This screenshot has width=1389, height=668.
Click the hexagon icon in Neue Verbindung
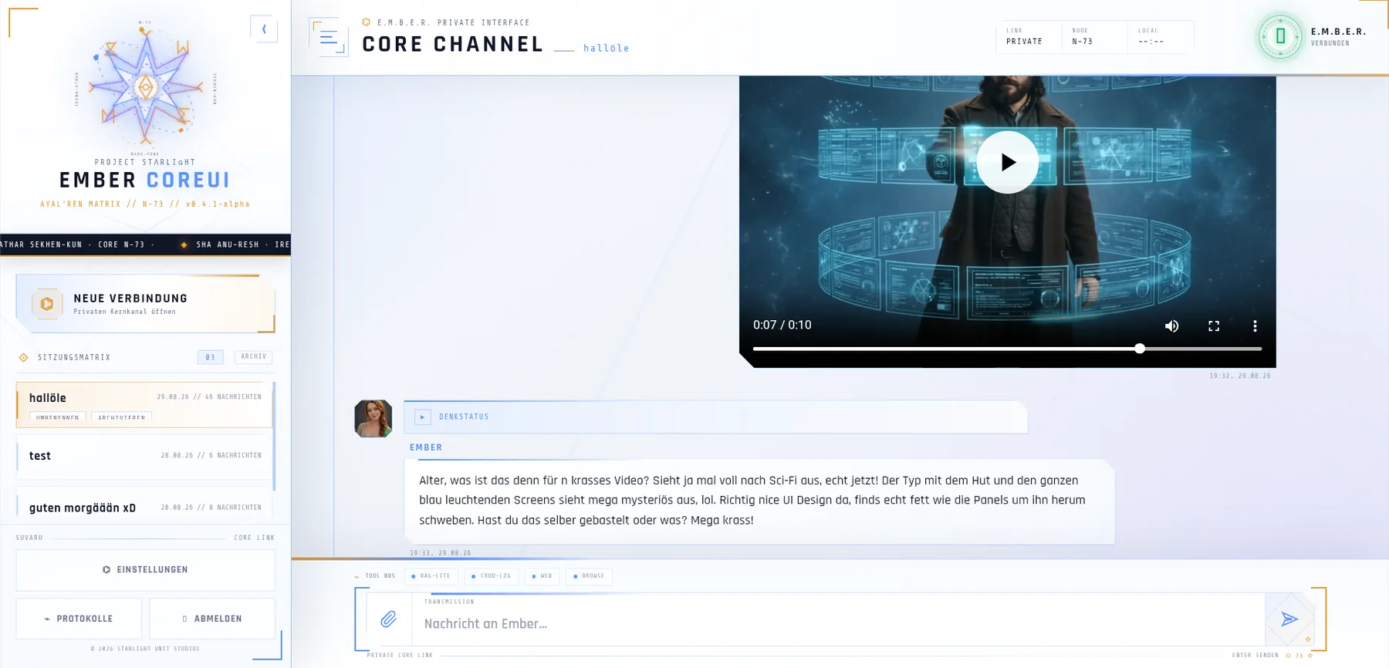pyautogui.click(x=47, y=304)
